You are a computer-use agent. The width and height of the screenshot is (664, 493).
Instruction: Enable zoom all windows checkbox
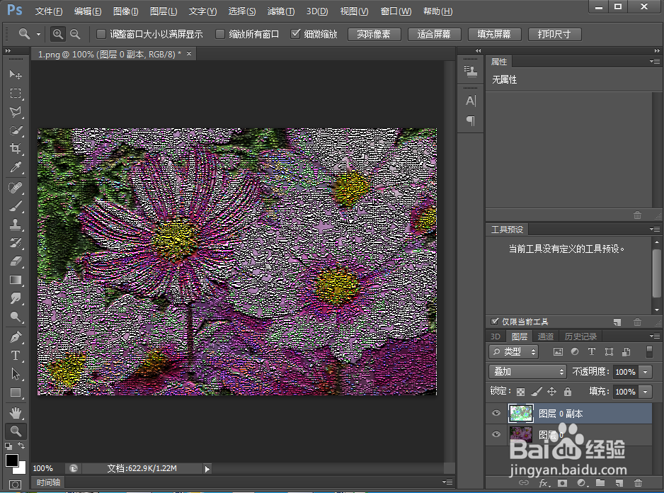point(219,34)
